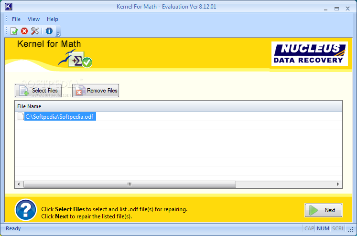Click the blue info toolbar icon
Image resolution: width=357 pixels, height=236 pixels.
[x=49, y=31]
